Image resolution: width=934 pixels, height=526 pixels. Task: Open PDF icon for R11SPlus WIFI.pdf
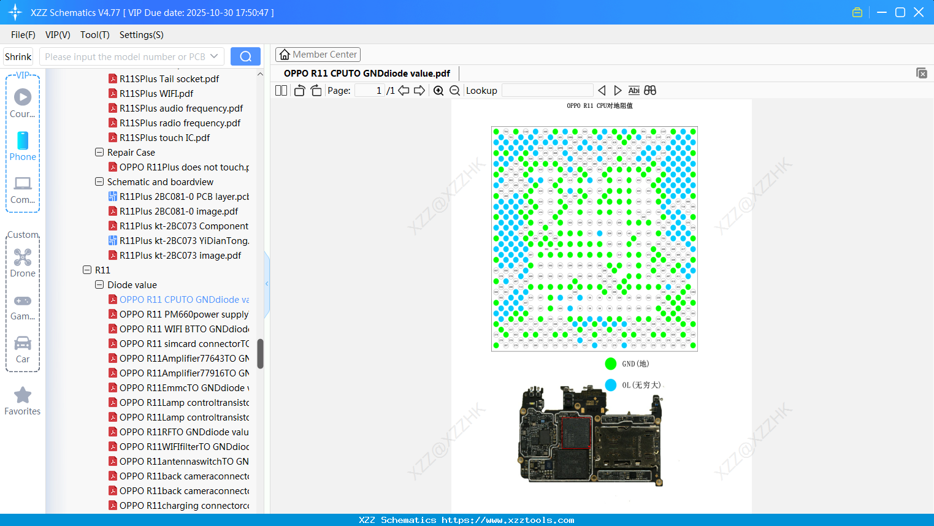coord(113,93)
